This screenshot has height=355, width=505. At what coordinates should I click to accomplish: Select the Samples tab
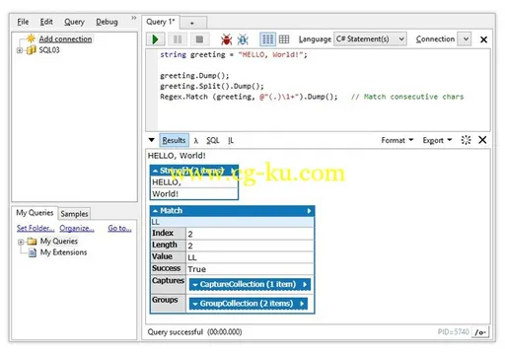[x=75, y=214]
